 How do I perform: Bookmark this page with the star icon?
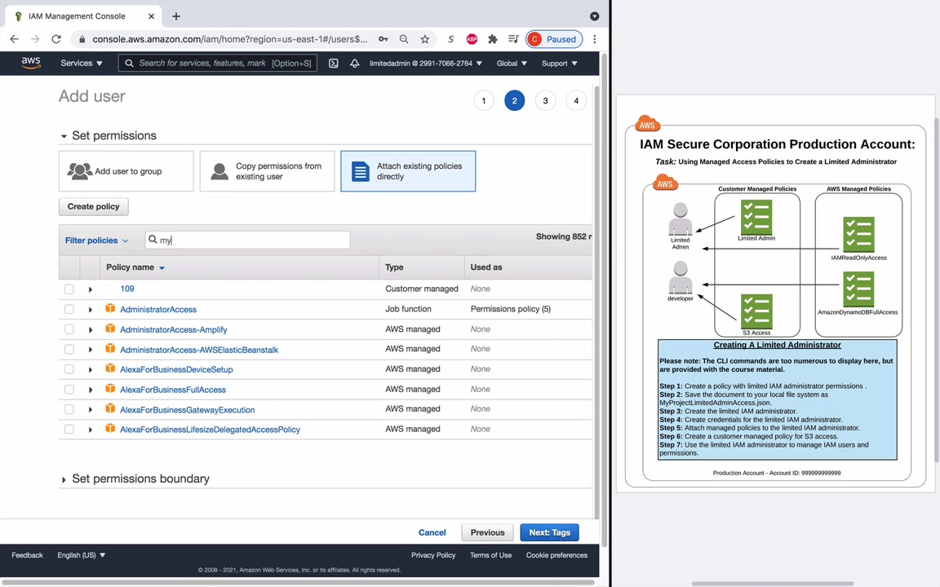pyautogui.click(x=425, y=39)
